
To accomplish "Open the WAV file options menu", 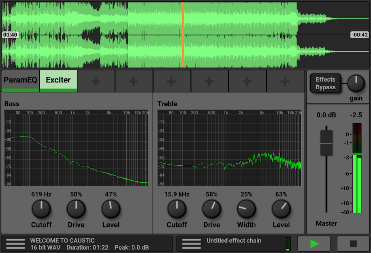I will click(15, 244).
